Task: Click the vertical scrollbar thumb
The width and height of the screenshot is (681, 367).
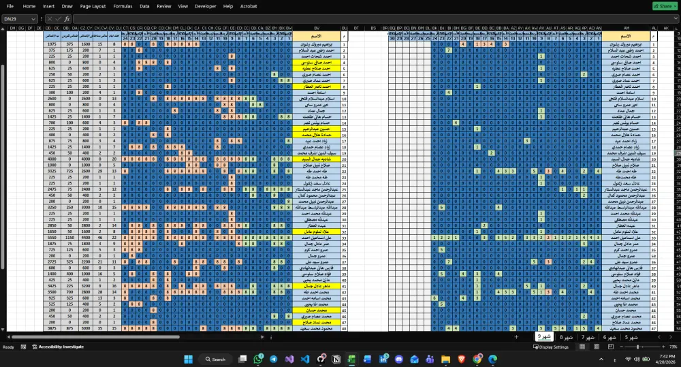Action: tap(3, 167)
